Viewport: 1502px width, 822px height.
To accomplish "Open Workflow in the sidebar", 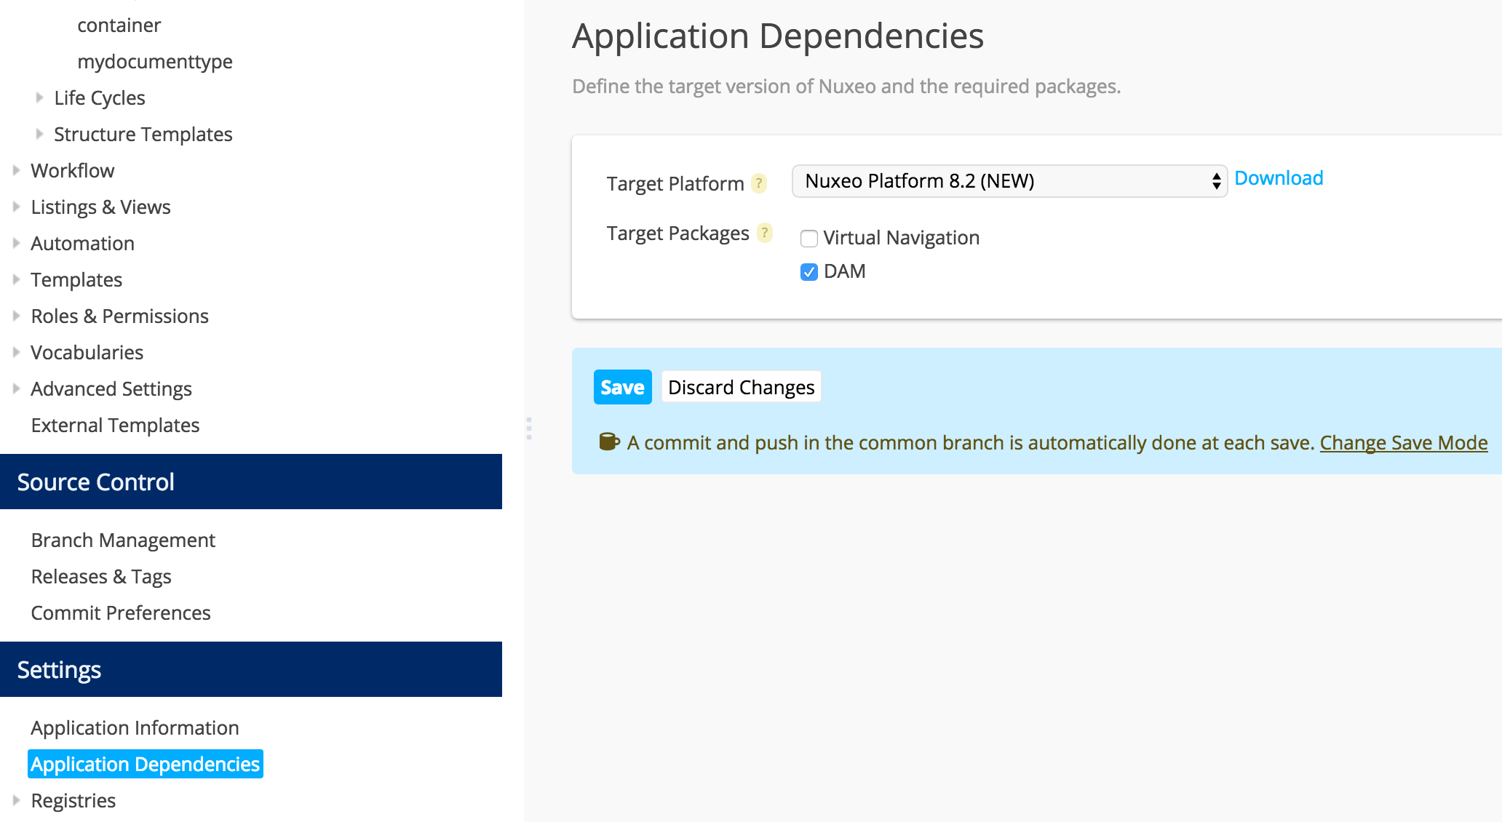I will [x=73, y=171].
